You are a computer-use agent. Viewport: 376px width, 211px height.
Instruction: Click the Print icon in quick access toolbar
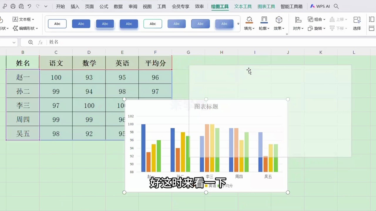(x=13, y=6)
